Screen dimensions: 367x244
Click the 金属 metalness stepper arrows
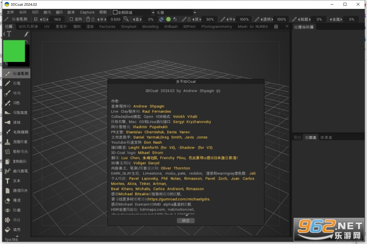[x=336, y=19]
